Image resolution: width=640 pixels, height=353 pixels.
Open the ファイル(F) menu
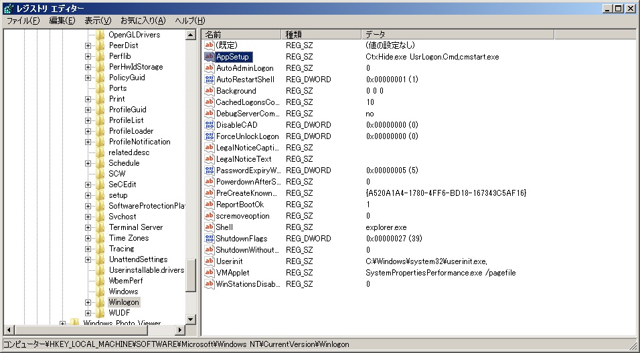pyautogui.click(x=23, y=21)
